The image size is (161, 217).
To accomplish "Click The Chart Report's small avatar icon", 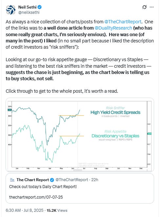I will (x=12, y=180).
